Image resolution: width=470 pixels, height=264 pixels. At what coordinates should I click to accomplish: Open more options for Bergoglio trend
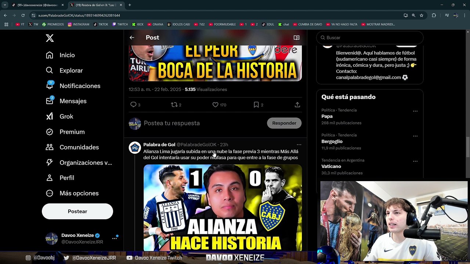(x=415, y=136)
